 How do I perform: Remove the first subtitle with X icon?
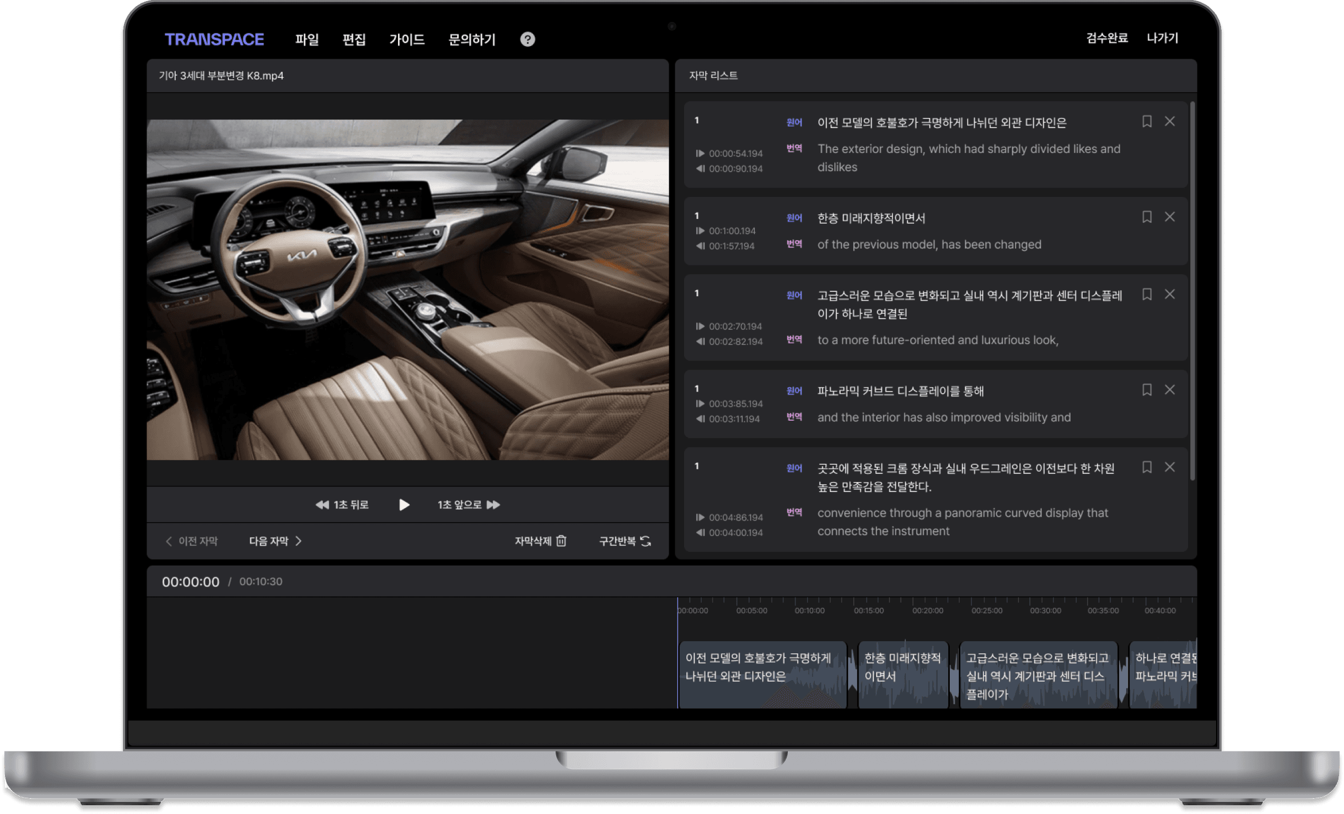point(1169,121)
